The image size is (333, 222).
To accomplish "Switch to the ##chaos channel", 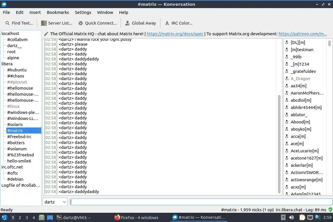I will coord(16,76).
